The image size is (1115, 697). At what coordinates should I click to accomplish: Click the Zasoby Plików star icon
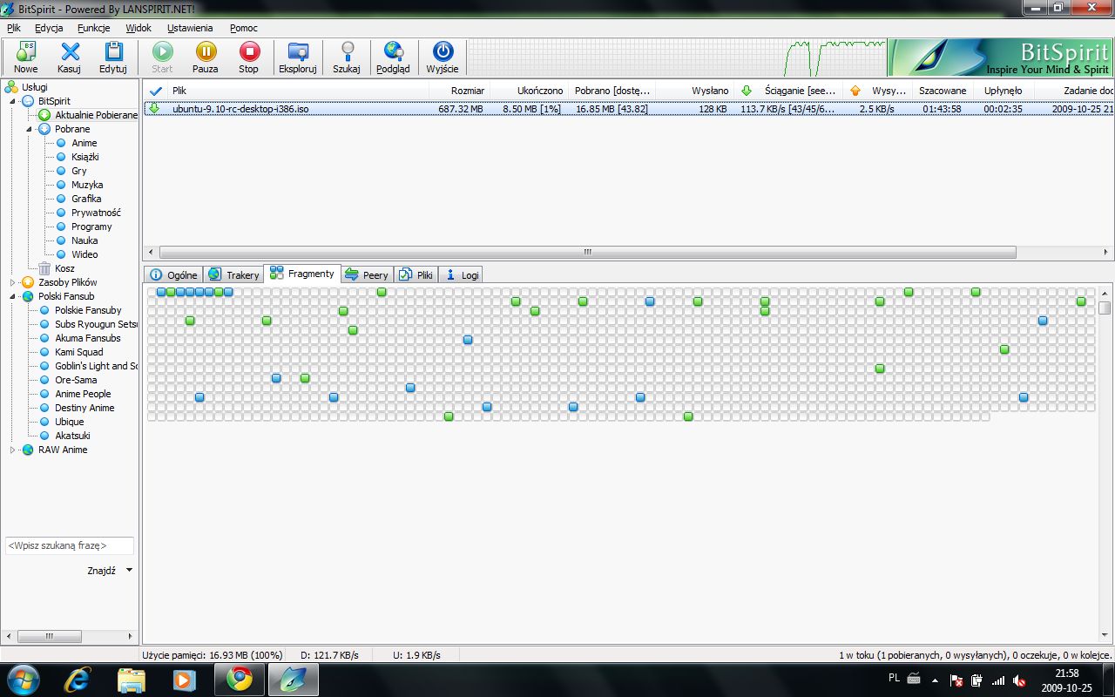coord(28,282)
